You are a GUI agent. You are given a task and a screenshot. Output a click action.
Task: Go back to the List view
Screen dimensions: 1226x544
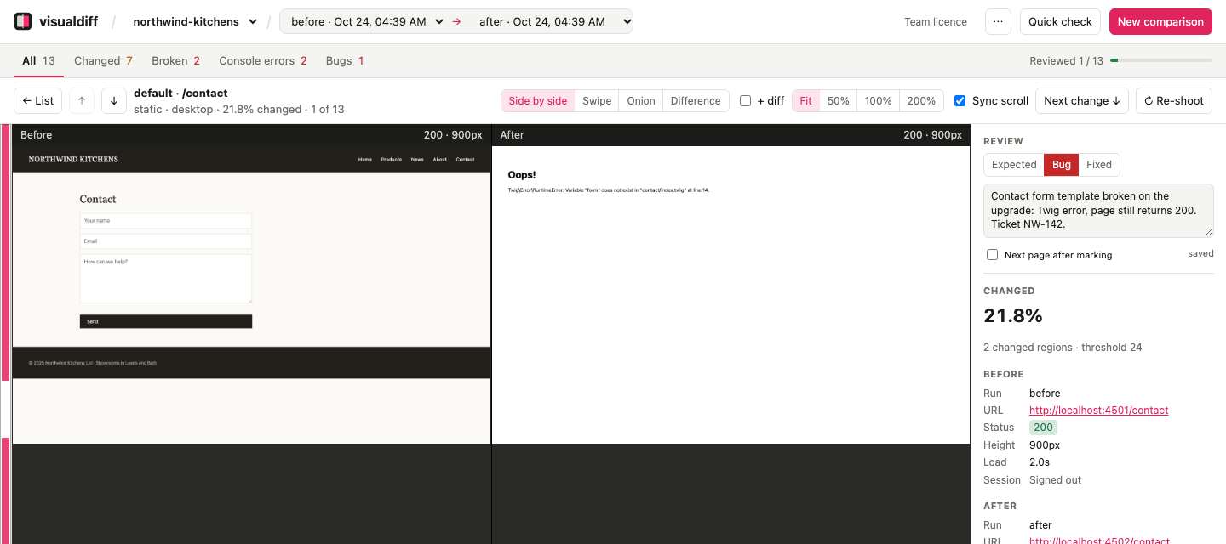[x=37, y=100]
